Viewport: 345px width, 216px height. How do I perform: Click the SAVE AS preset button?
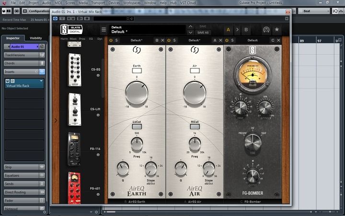(203, 33)
